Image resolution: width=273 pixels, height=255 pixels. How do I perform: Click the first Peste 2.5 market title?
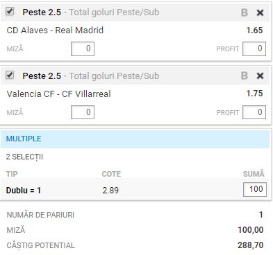pos(42,12)
